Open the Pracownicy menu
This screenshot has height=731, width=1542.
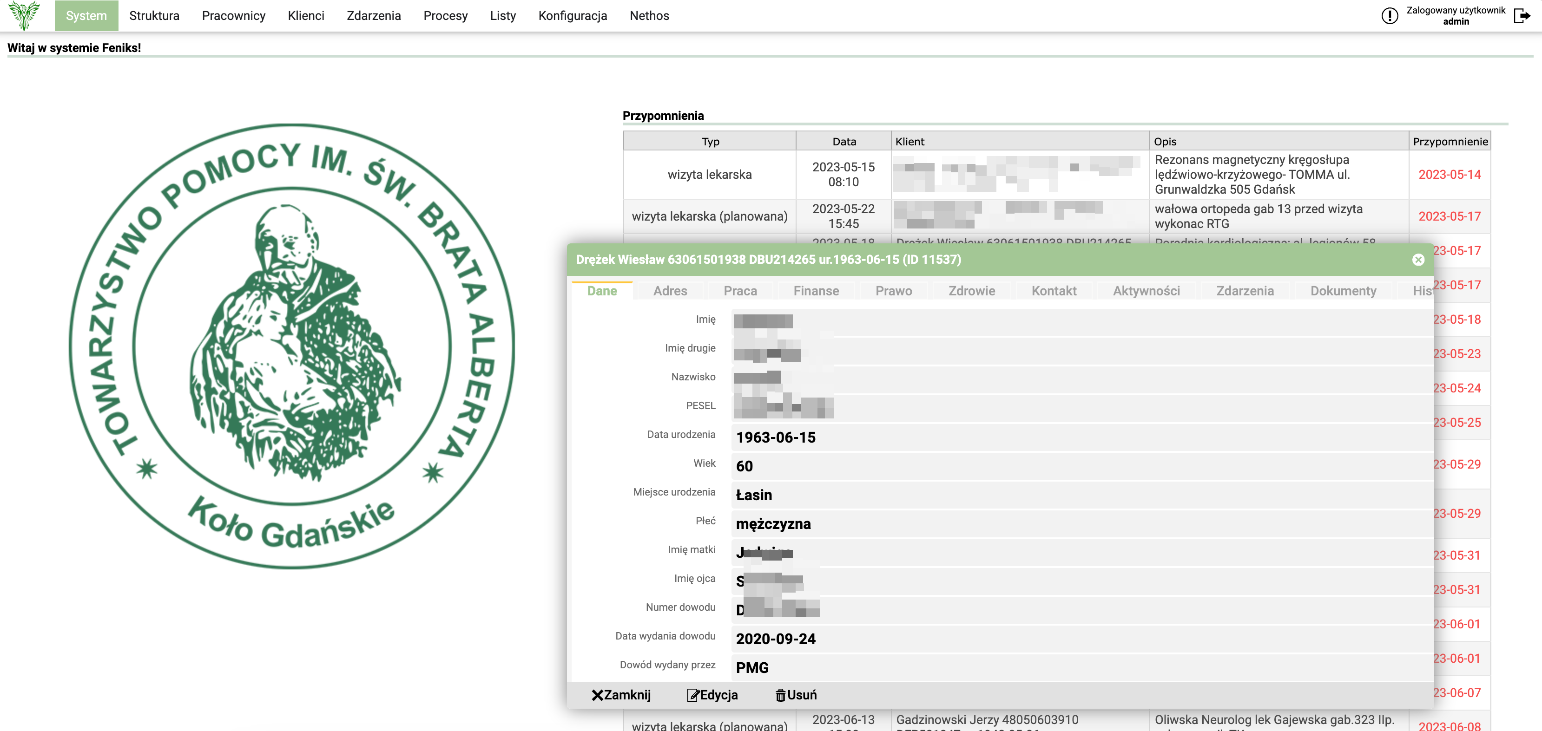coord(233,15)
